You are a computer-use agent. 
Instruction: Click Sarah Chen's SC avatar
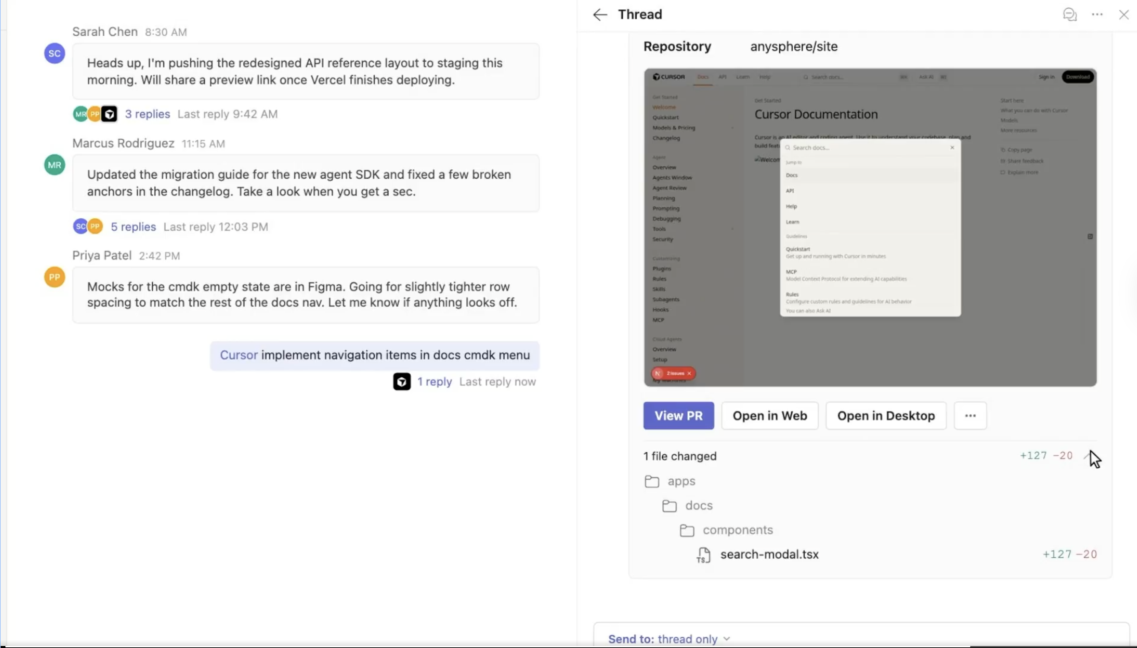[54, 53]
